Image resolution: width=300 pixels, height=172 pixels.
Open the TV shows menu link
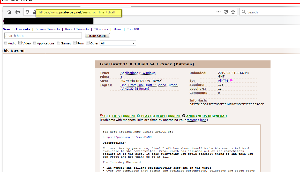click(101, 29)
